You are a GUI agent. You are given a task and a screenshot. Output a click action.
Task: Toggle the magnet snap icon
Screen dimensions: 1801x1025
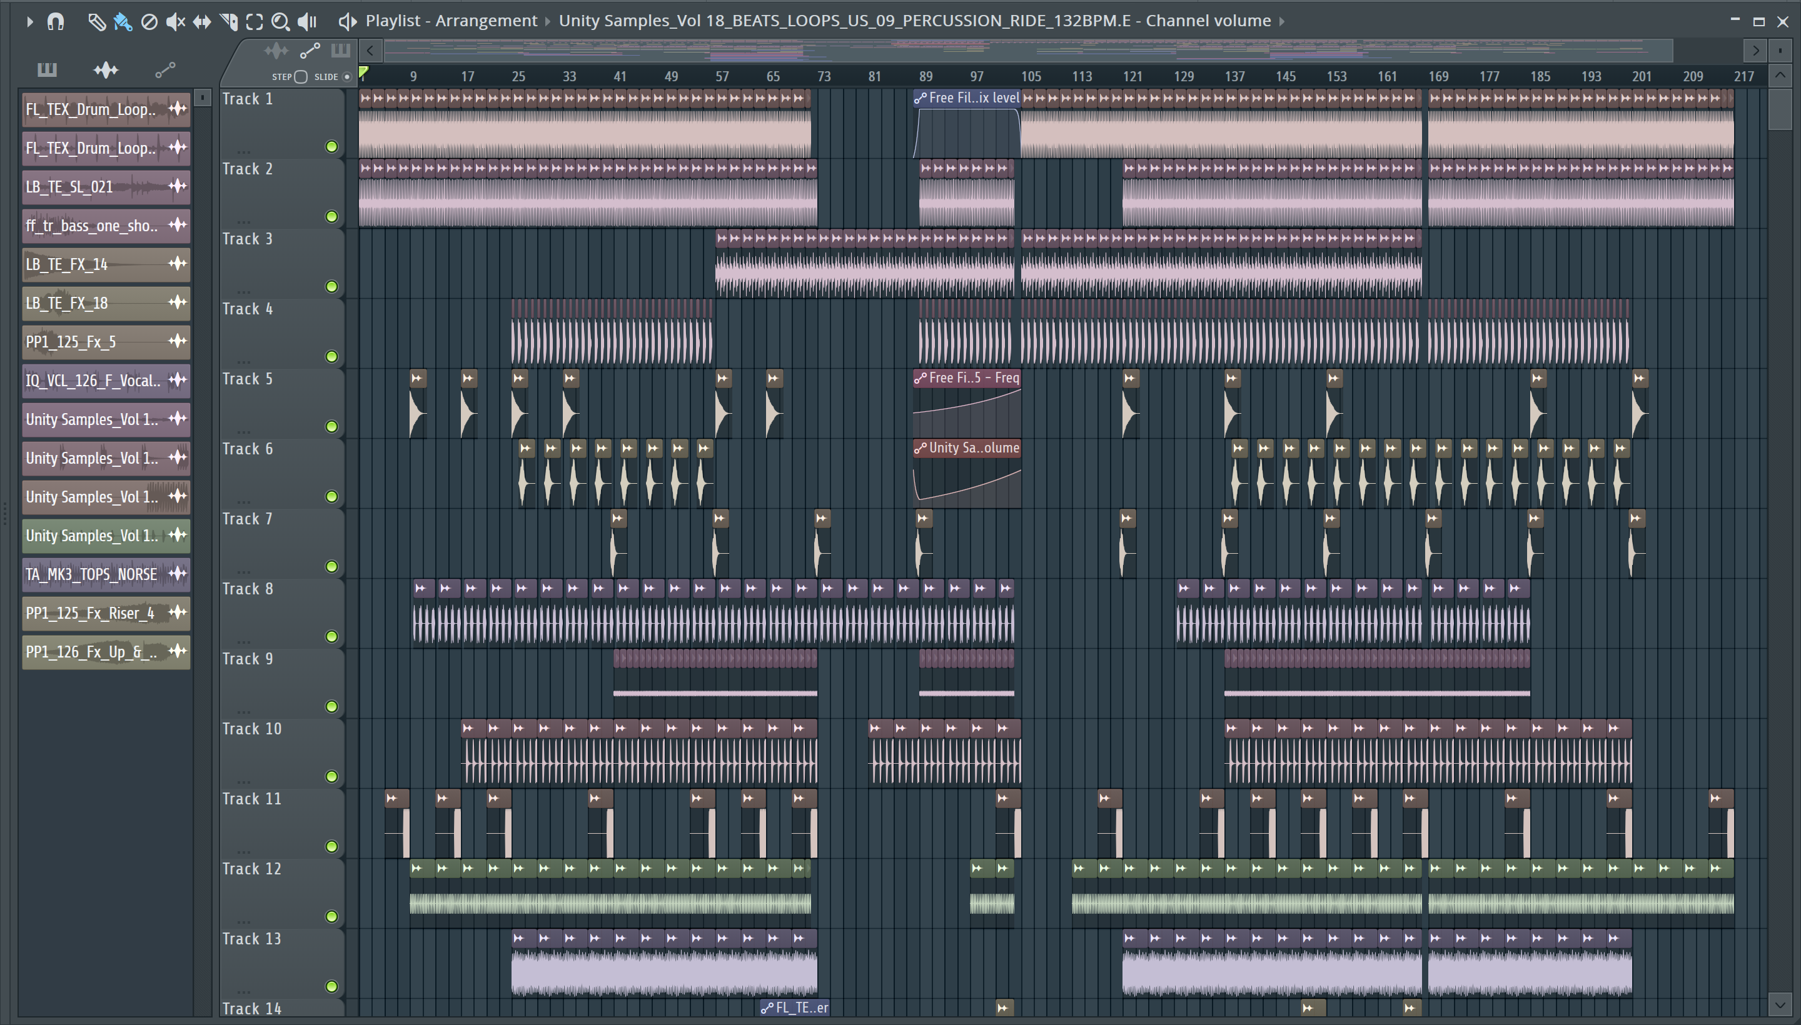[56, 22]
